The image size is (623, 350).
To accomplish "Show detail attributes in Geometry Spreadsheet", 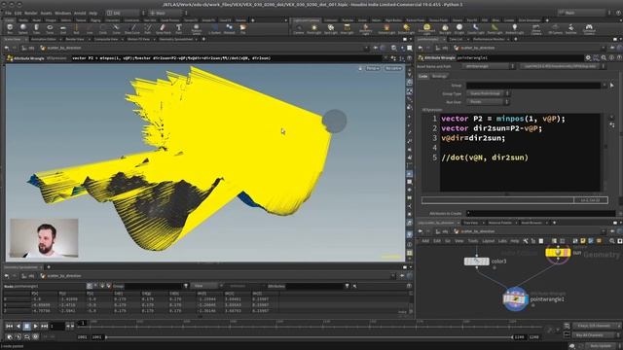I will [x=108, y=286].
